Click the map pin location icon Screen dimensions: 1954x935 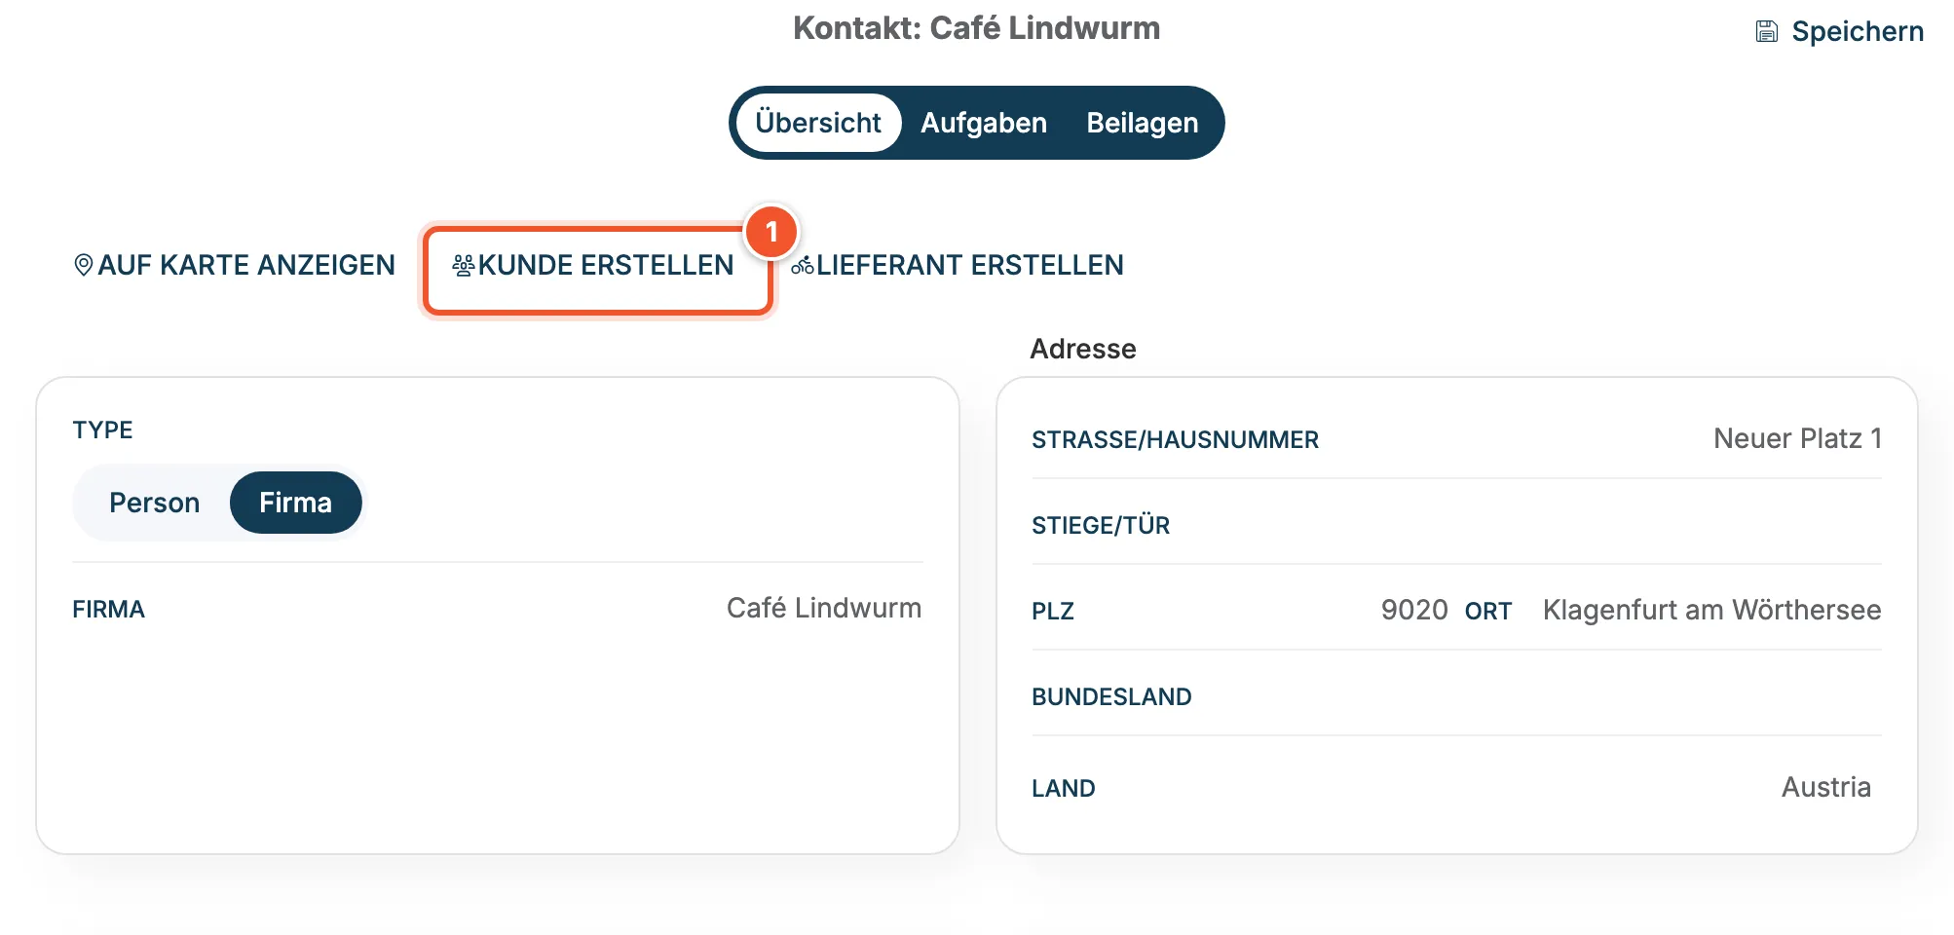pyautogui.click(x=84, y=265)
